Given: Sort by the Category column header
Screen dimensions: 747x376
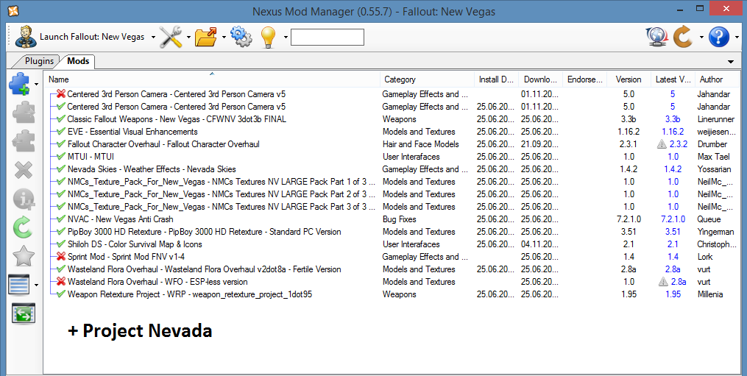Looking at the screenshot, I should (427, 79).
